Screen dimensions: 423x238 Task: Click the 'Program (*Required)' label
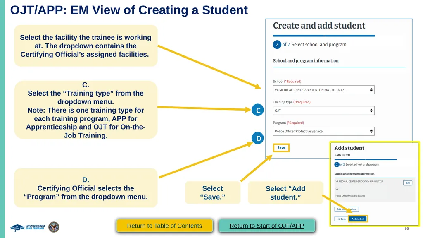[x=288, y=123]
